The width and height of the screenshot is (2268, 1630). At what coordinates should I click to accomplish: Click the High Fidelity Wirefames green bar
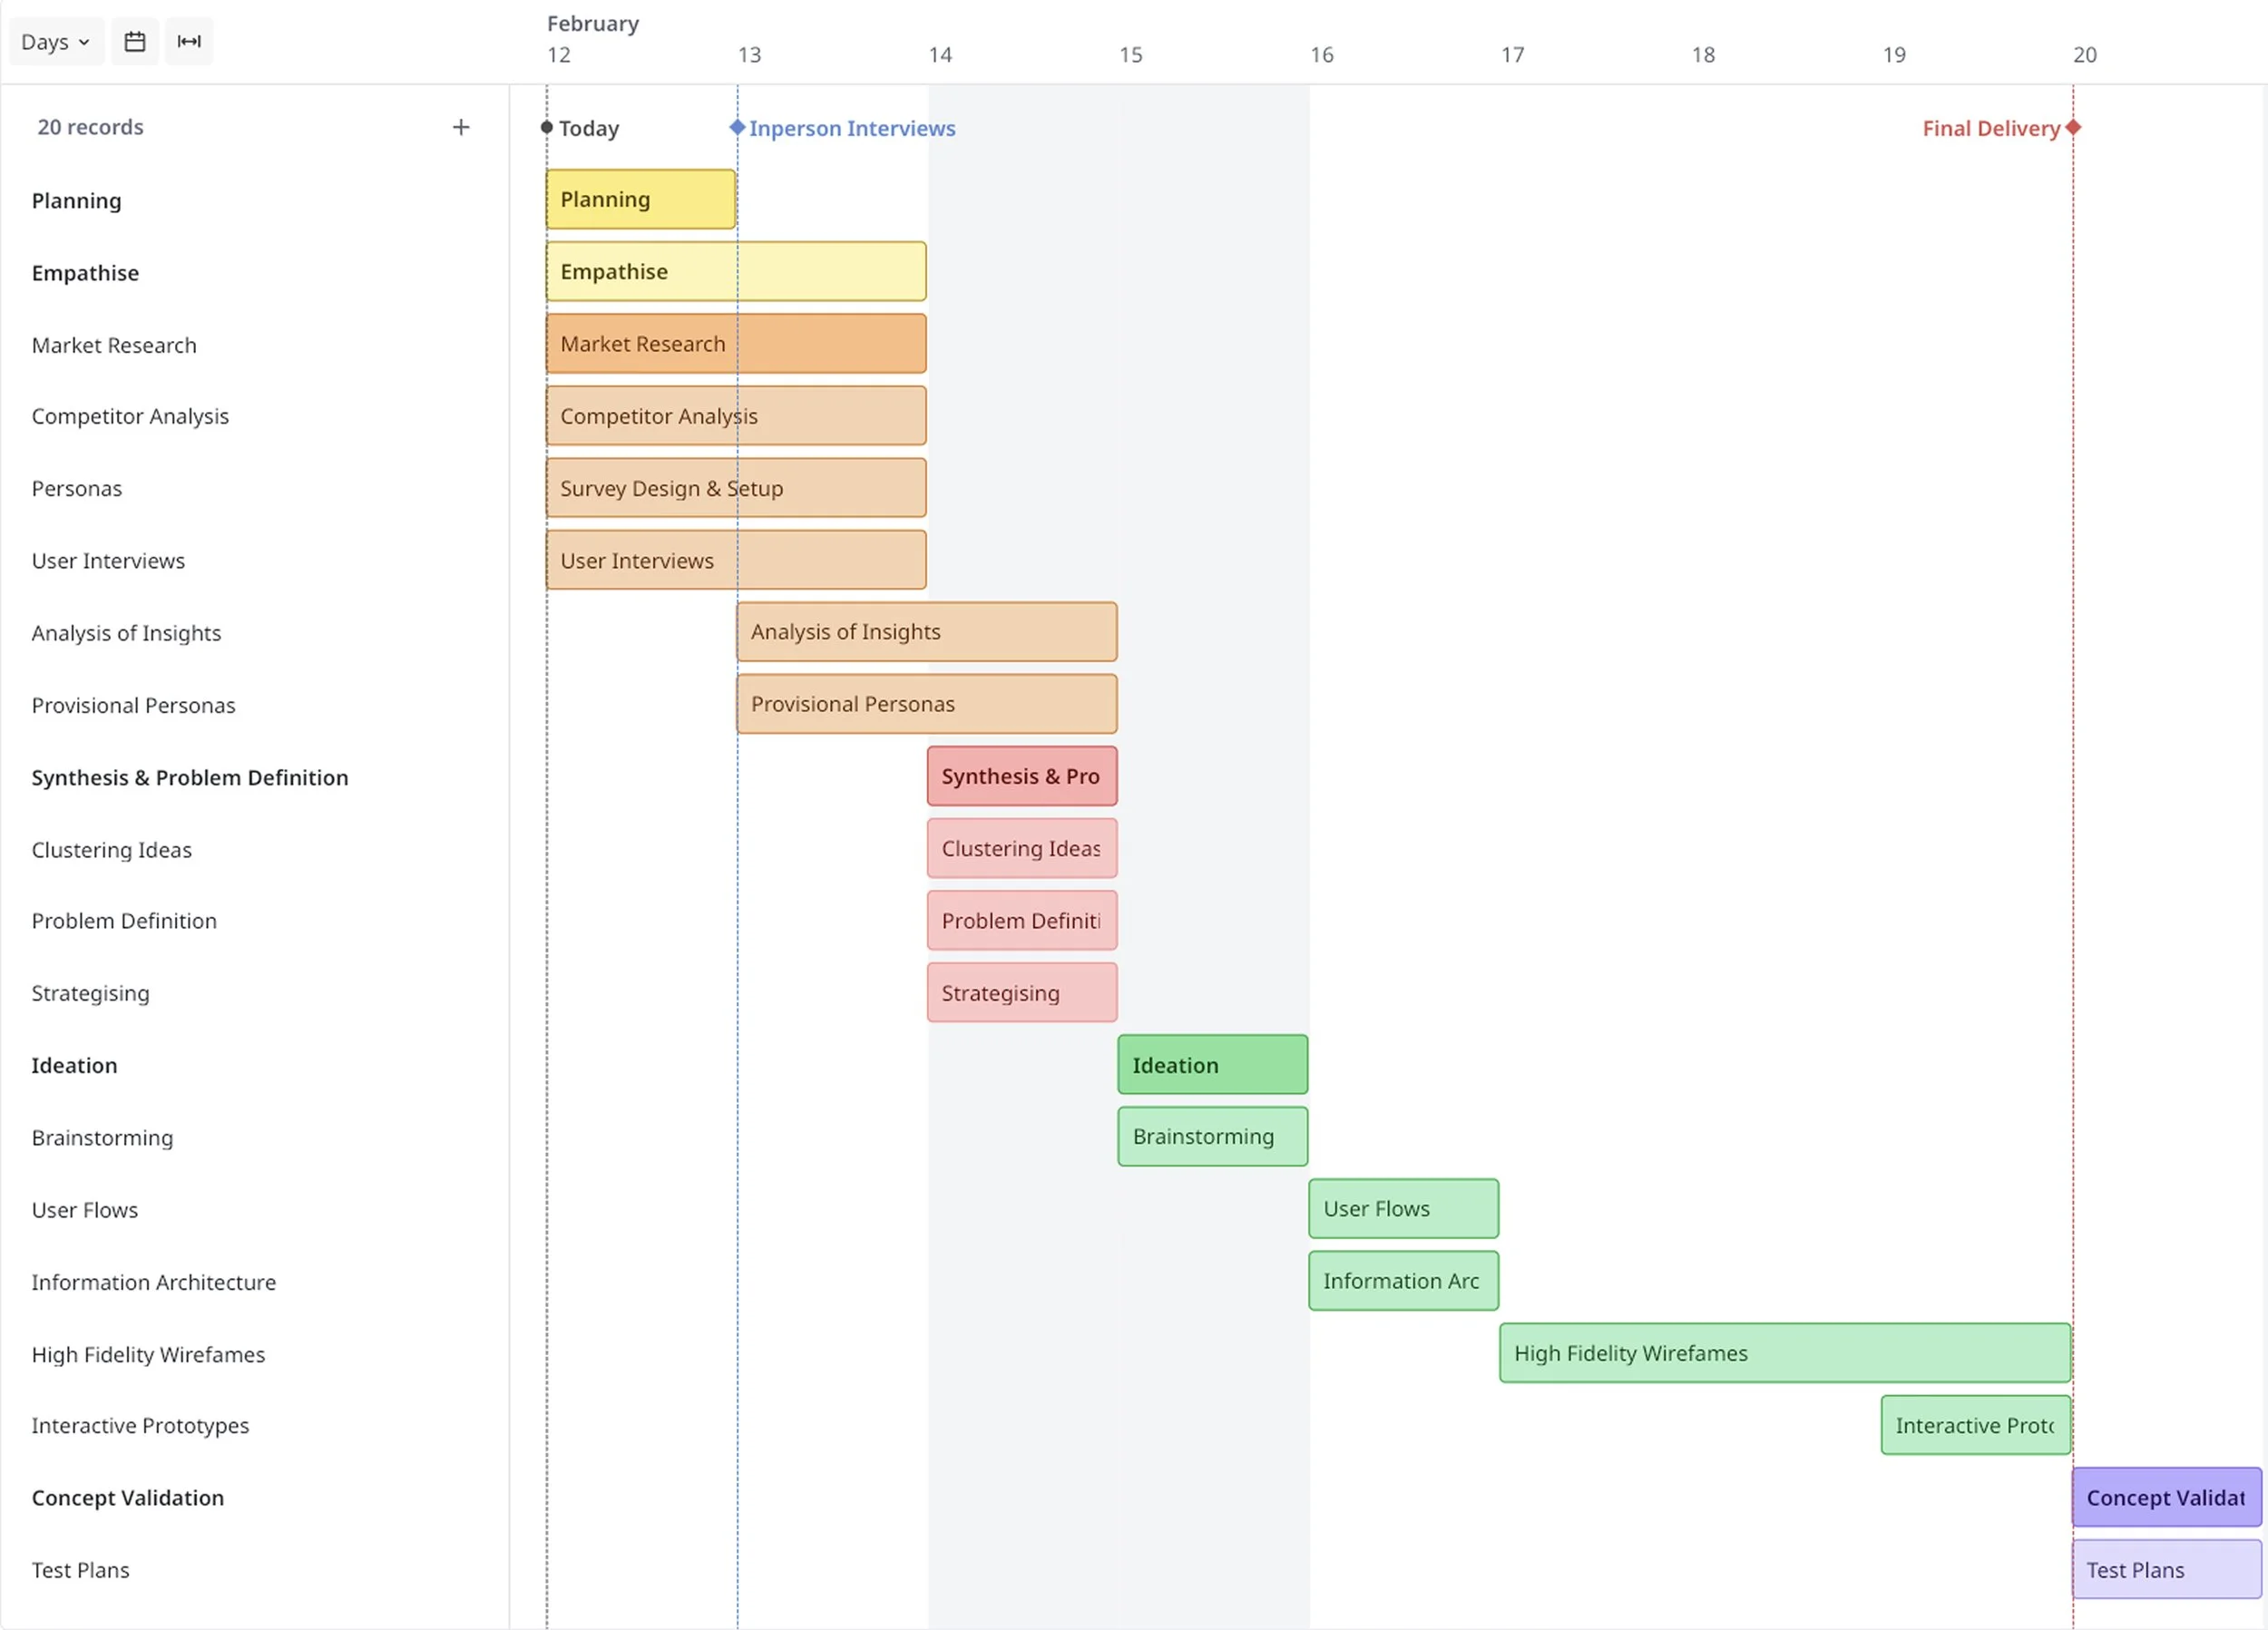click(x=1784, y=1353)
